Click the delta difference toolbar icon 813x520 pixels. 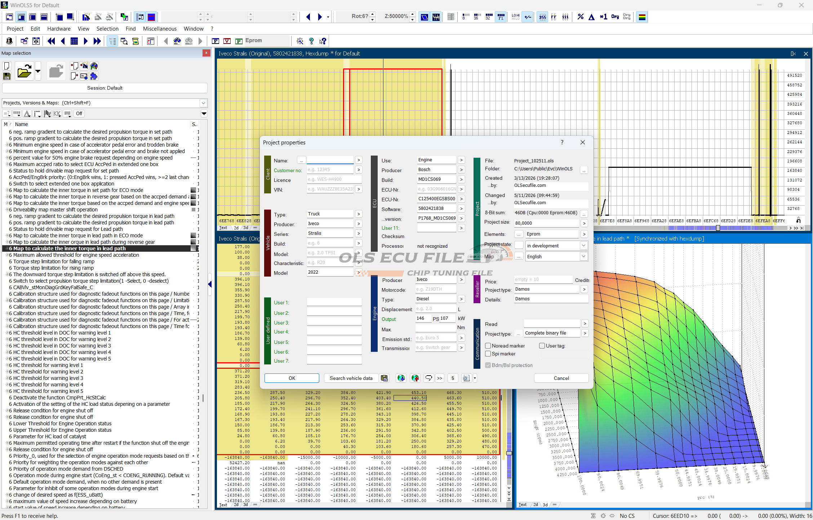[x=591, y=17]
